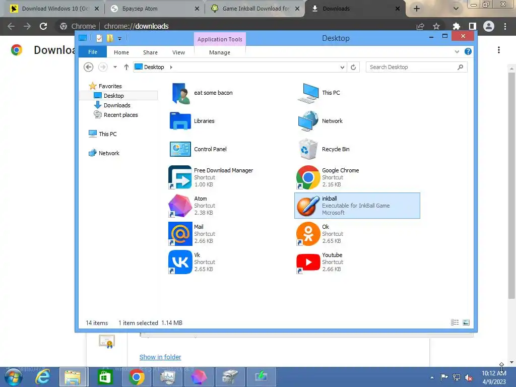
Task: Click the Explorer back arrow button
Action: [x=88, y=67]
